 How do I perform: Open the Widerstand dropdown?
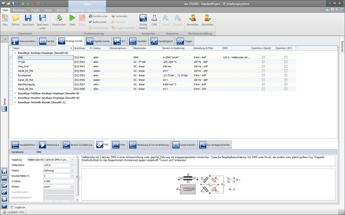point(72,165)
